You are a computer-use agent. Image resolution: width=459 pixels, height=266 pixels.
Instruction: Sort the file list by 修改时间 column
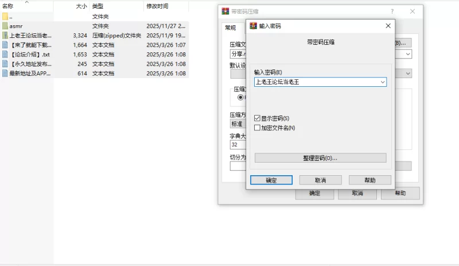[x=157, y=6]
